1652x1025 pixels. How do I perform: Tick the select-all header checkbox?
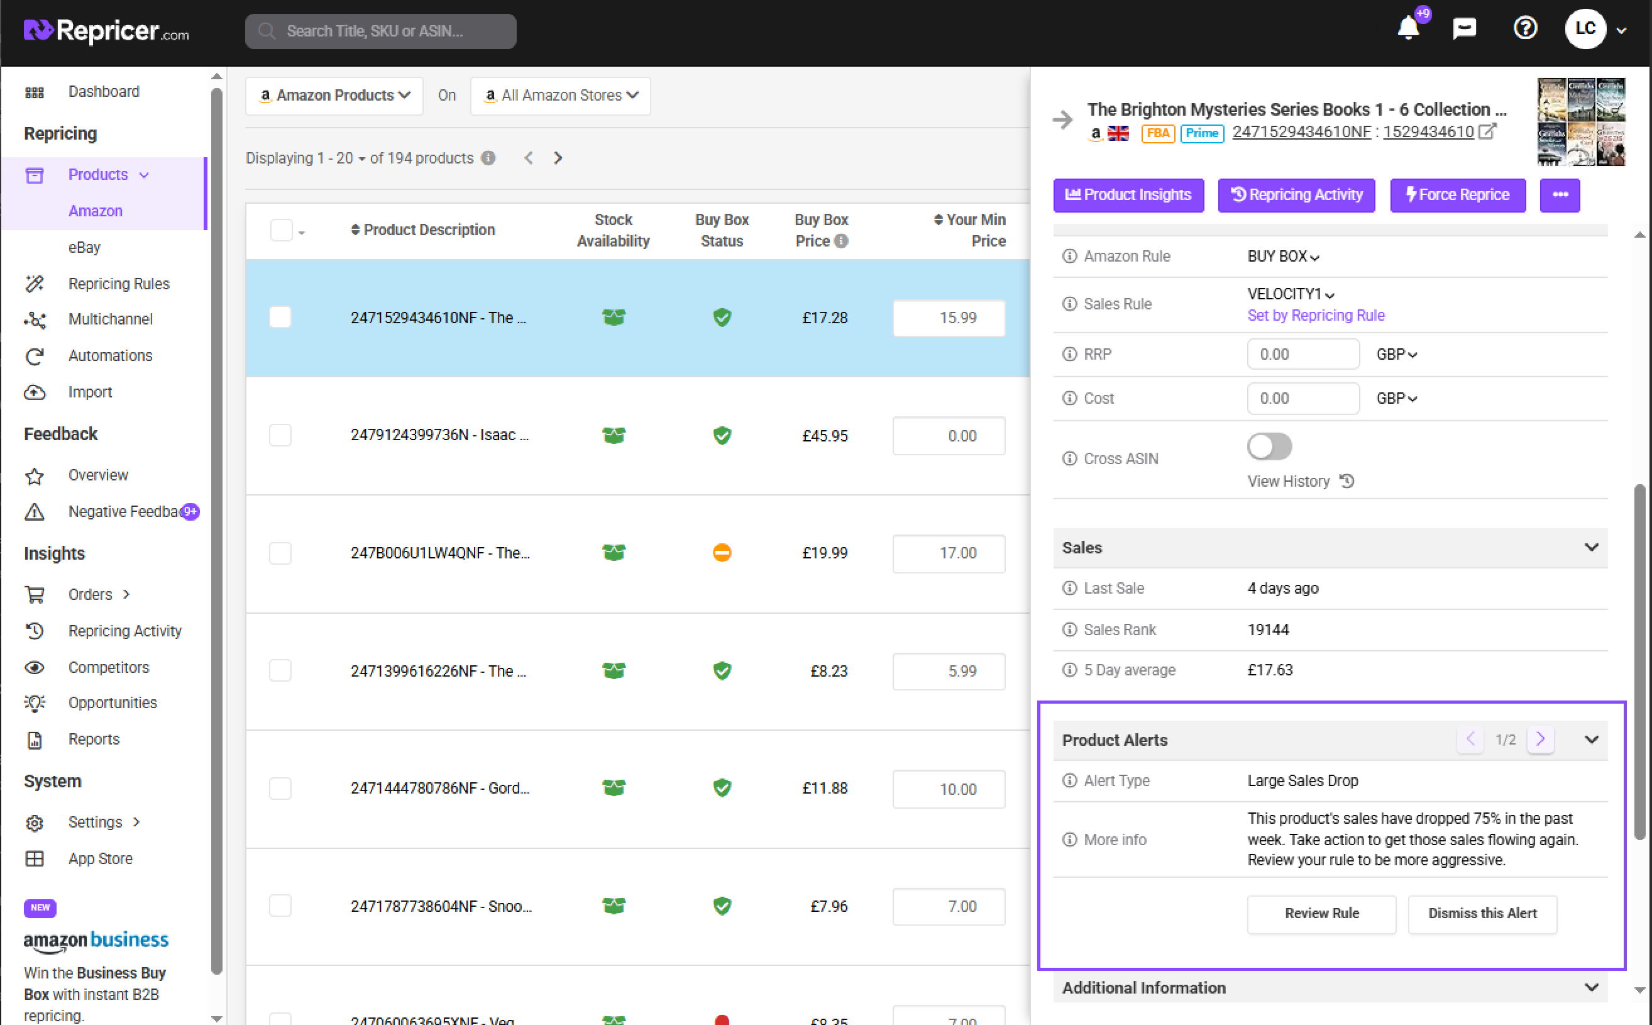[x=280, y=231]
